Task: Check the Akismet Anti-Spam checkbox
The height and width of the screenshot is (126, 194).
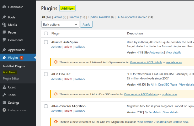Action: 46,42
